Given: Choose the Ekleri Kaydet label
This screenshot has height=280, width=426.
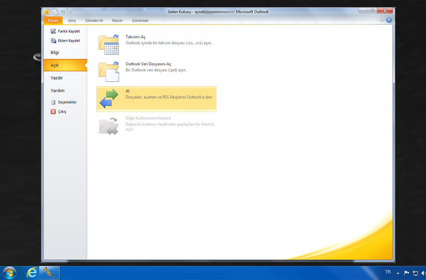Looking at the screenshot, I should tap(69, 40).
